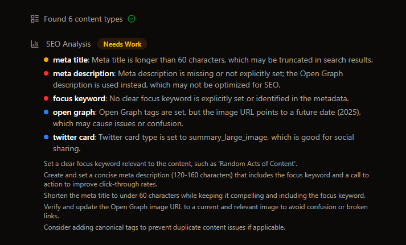
Task: Click the red dot beside meta description
Action: (46, 73)
